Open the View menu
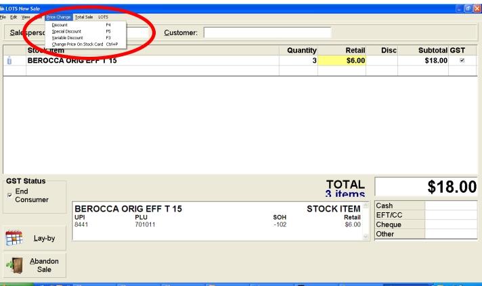 click(x=24, y=16)
